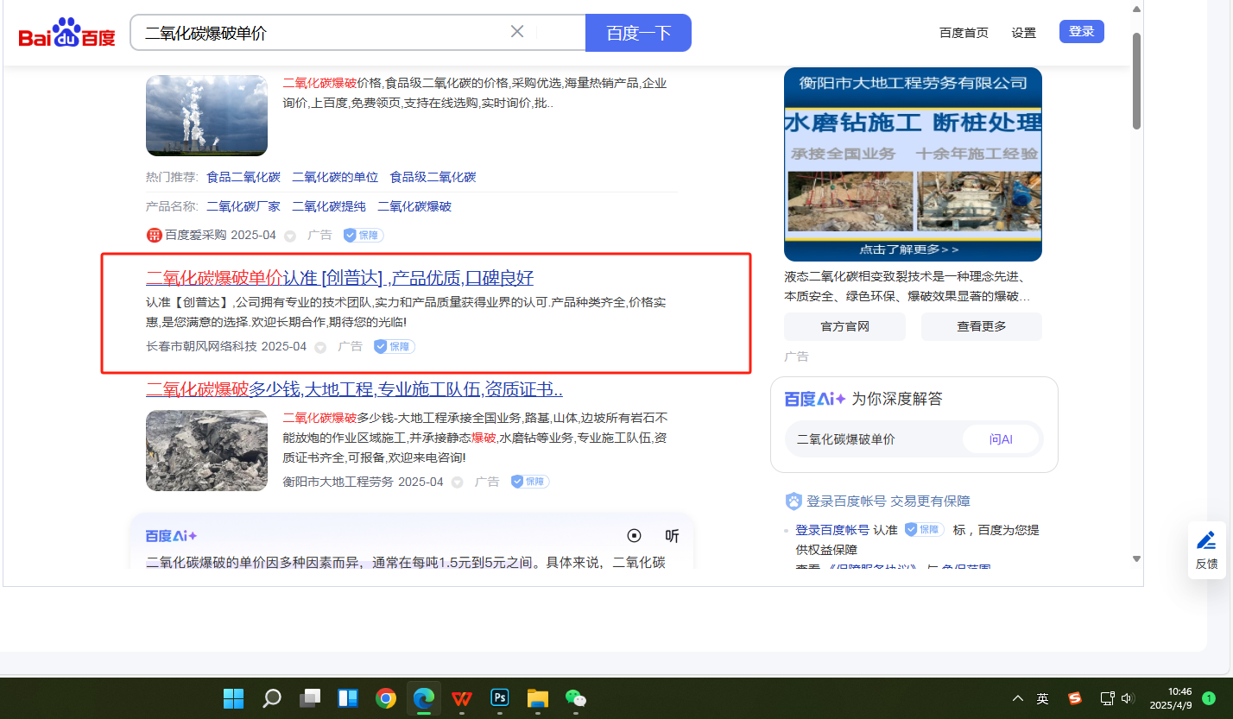
Task: Clear the search box with the X icon
Action: 517,32
